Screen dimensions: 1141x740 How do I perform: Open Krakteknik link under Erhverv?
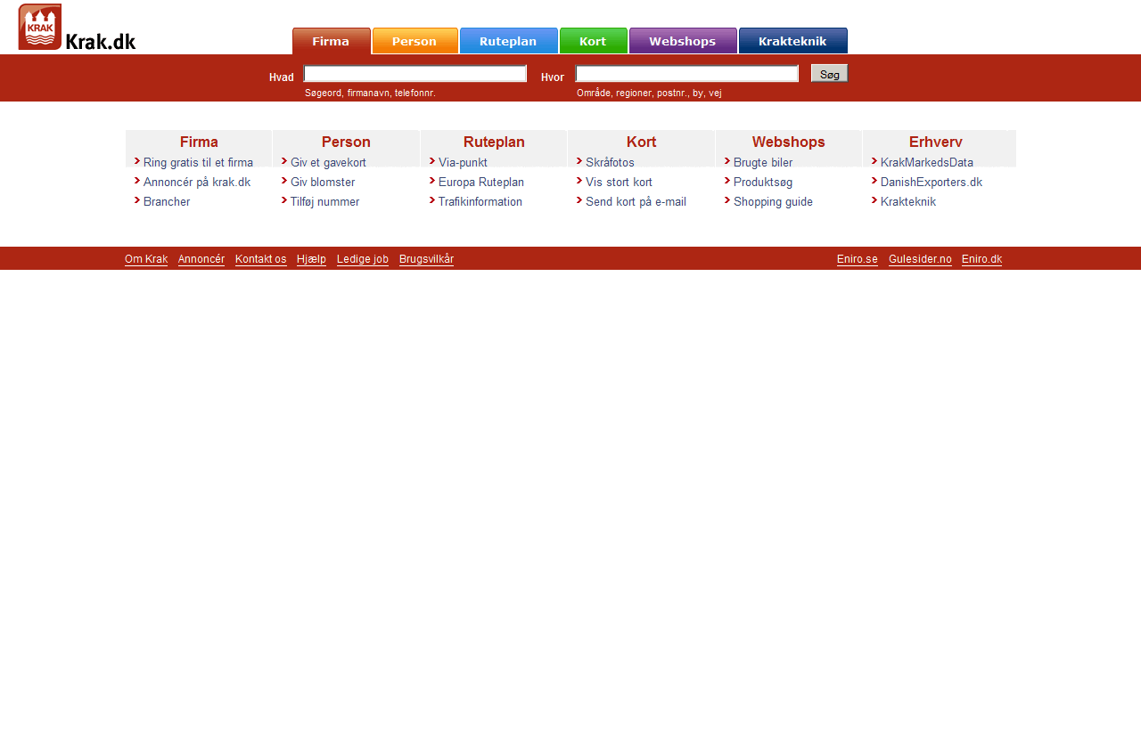pyautogui.click(x=908, y=201)
